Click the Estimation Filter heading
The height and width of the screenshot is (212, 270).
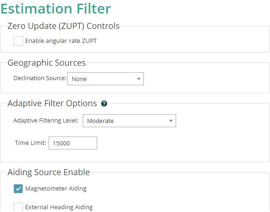(x=56, y=8)
